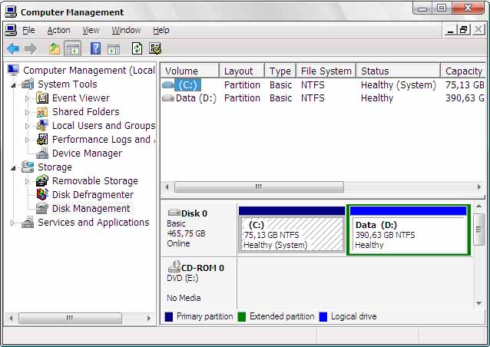Restore the inner MMC child window
490x347 pixels.
click(464, 30)
